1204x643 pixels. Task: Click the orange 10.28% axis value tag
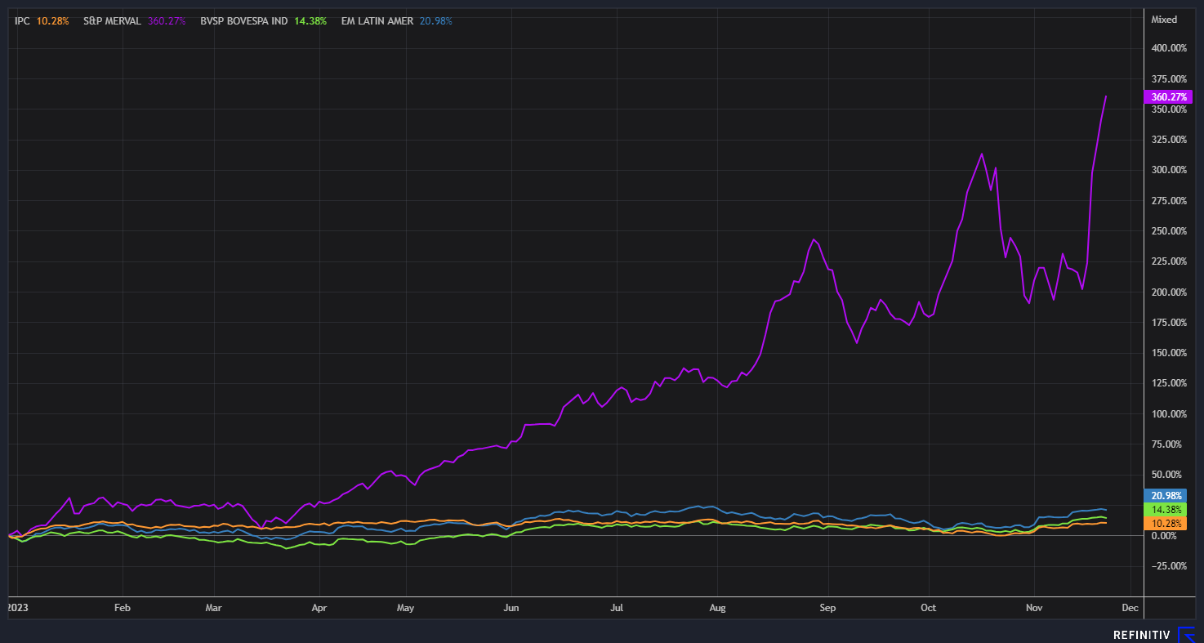[1166, 522]
